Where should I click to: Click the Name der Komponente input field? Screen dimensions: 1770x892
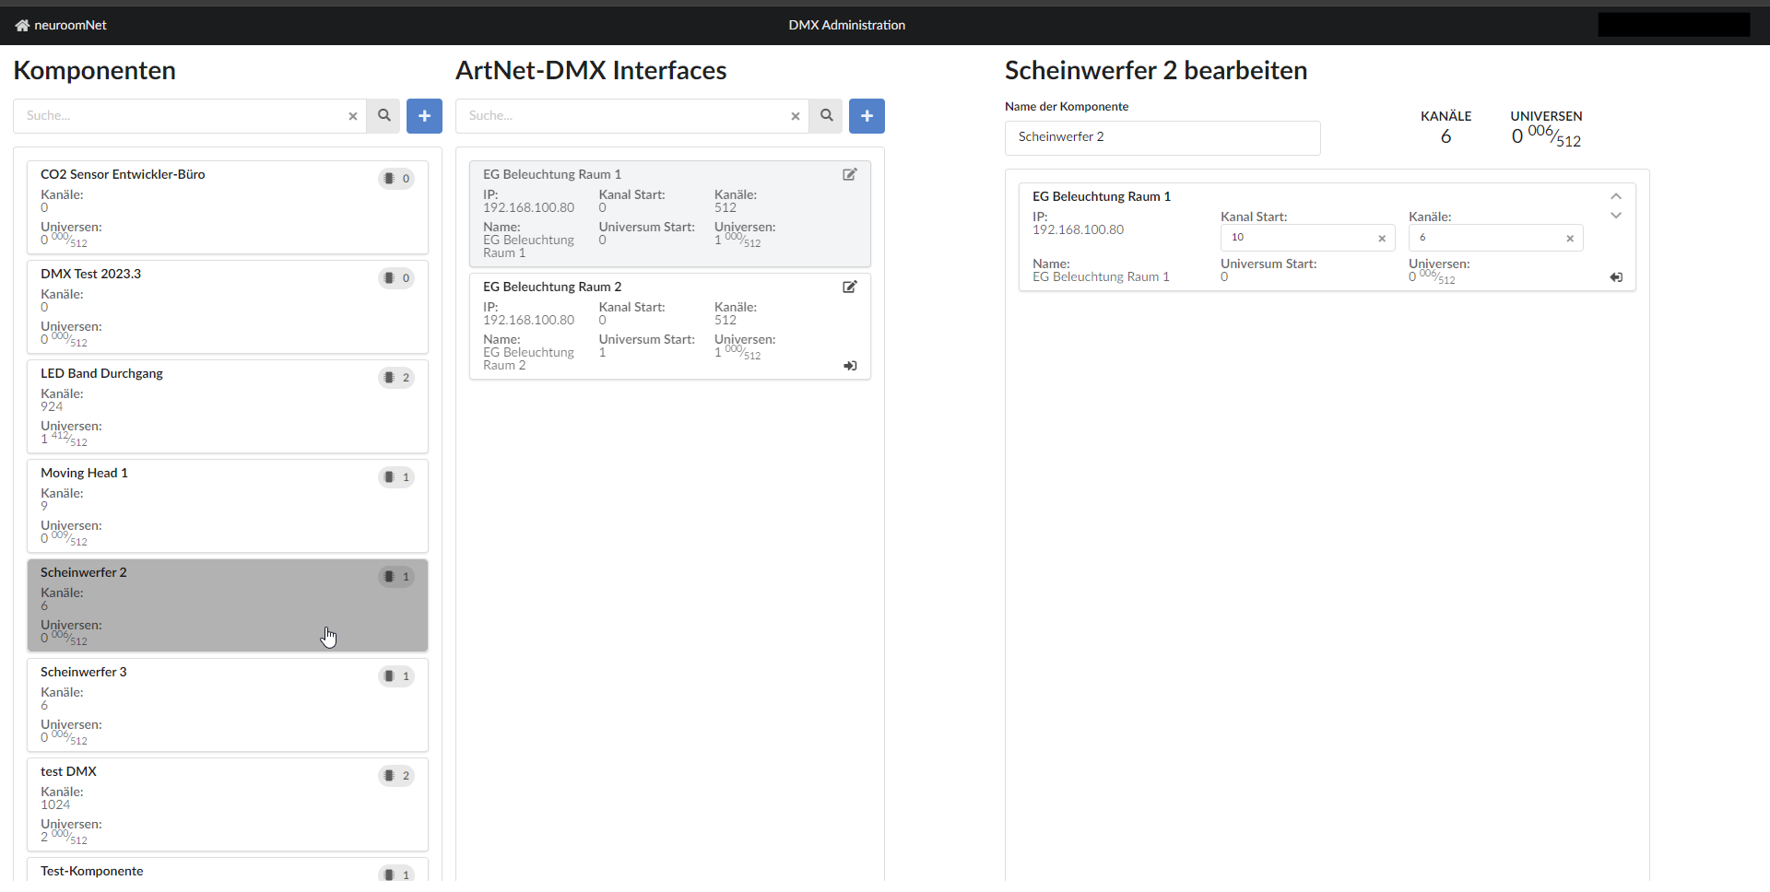click(x=1162, y=136)
